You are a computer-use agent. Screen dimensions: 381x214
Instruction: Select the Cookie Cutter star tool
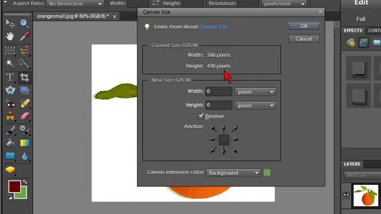[x=10, y=90]
